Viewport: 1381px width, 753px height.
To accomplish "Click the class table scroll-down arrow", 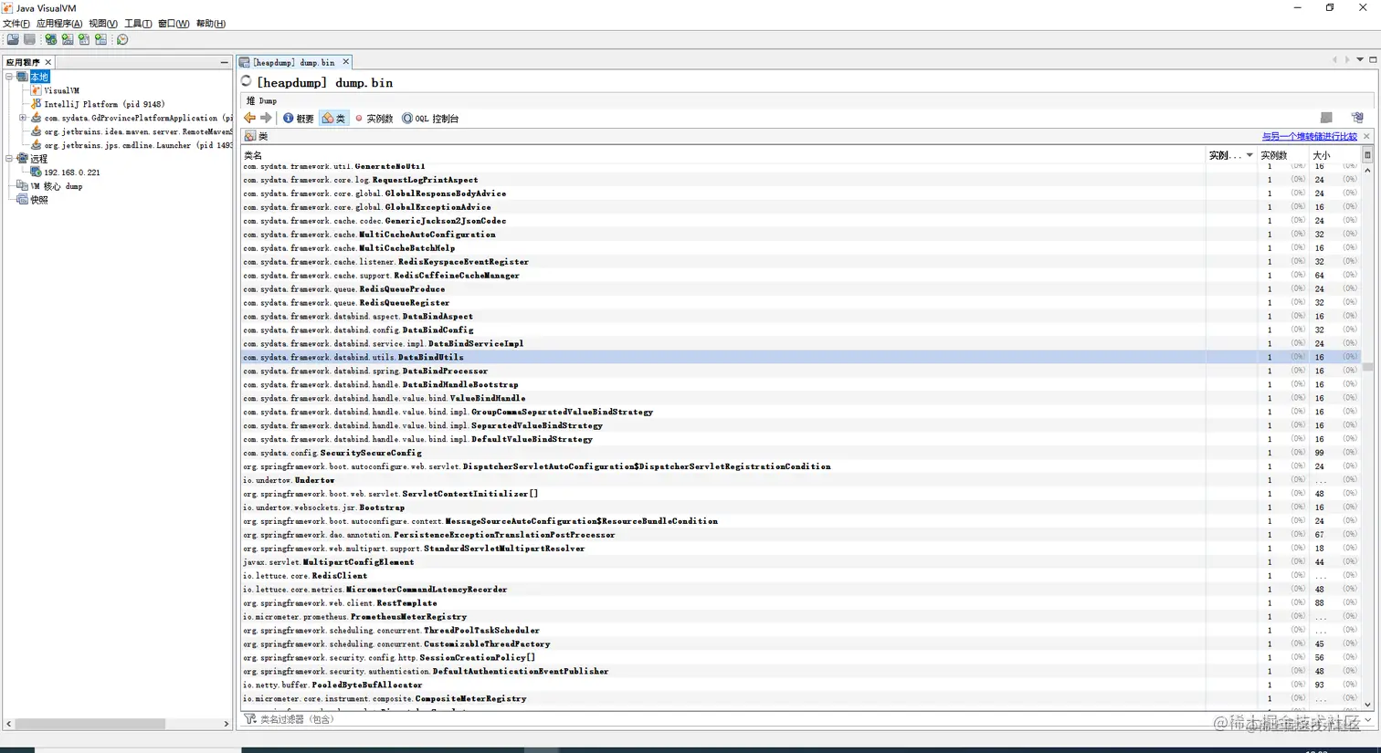I will tap(1367, 705).
